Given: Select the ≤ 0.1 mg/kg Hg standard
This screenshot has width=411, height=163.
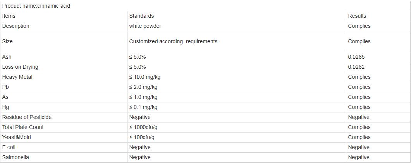Looking at the screenshot, I should click(x=143, y=107).
